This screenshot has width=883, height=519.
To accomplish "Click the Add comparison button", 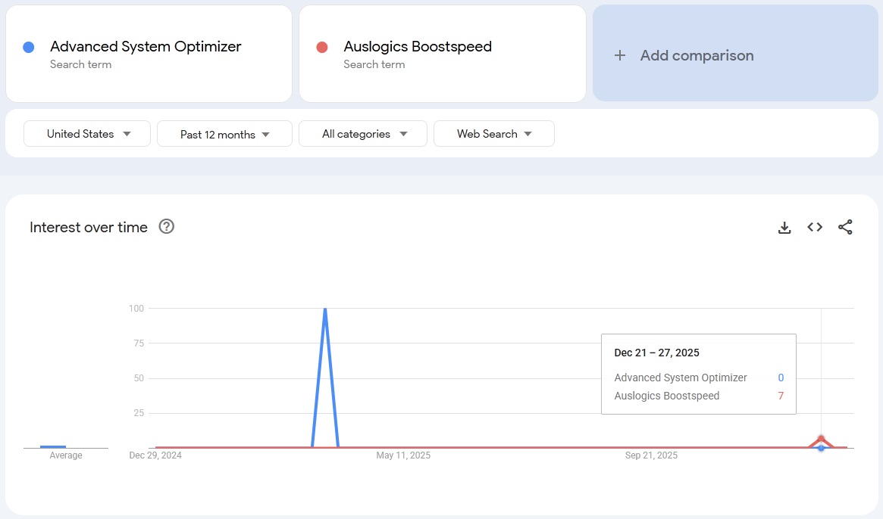I will point(734,54).
